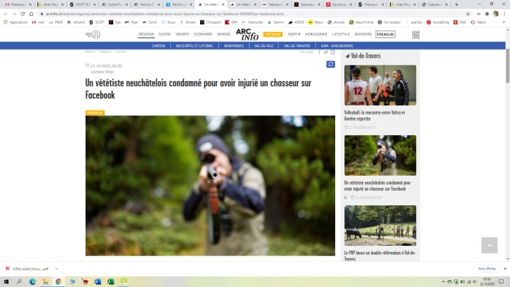Bookmark this page with the star icon
The image size is (510, 287).
(468, 14)
